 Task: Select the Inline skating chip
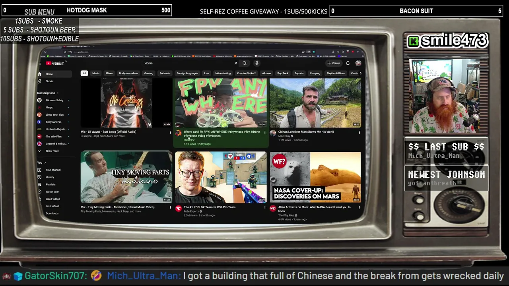coord(223,73)
